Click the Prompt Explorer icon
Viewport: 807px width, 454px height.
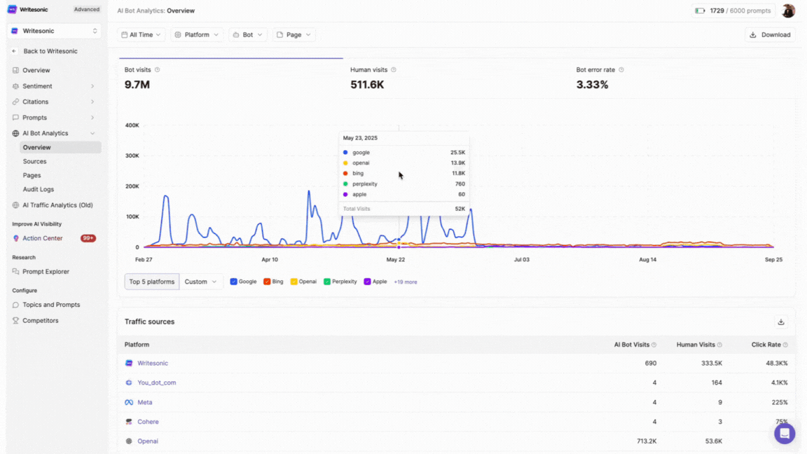[15, 271]
